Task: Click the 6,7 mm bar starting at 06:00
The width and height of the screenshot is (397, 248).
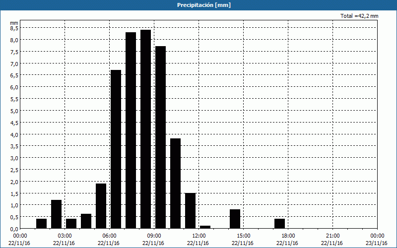Action: coord(116,149)
